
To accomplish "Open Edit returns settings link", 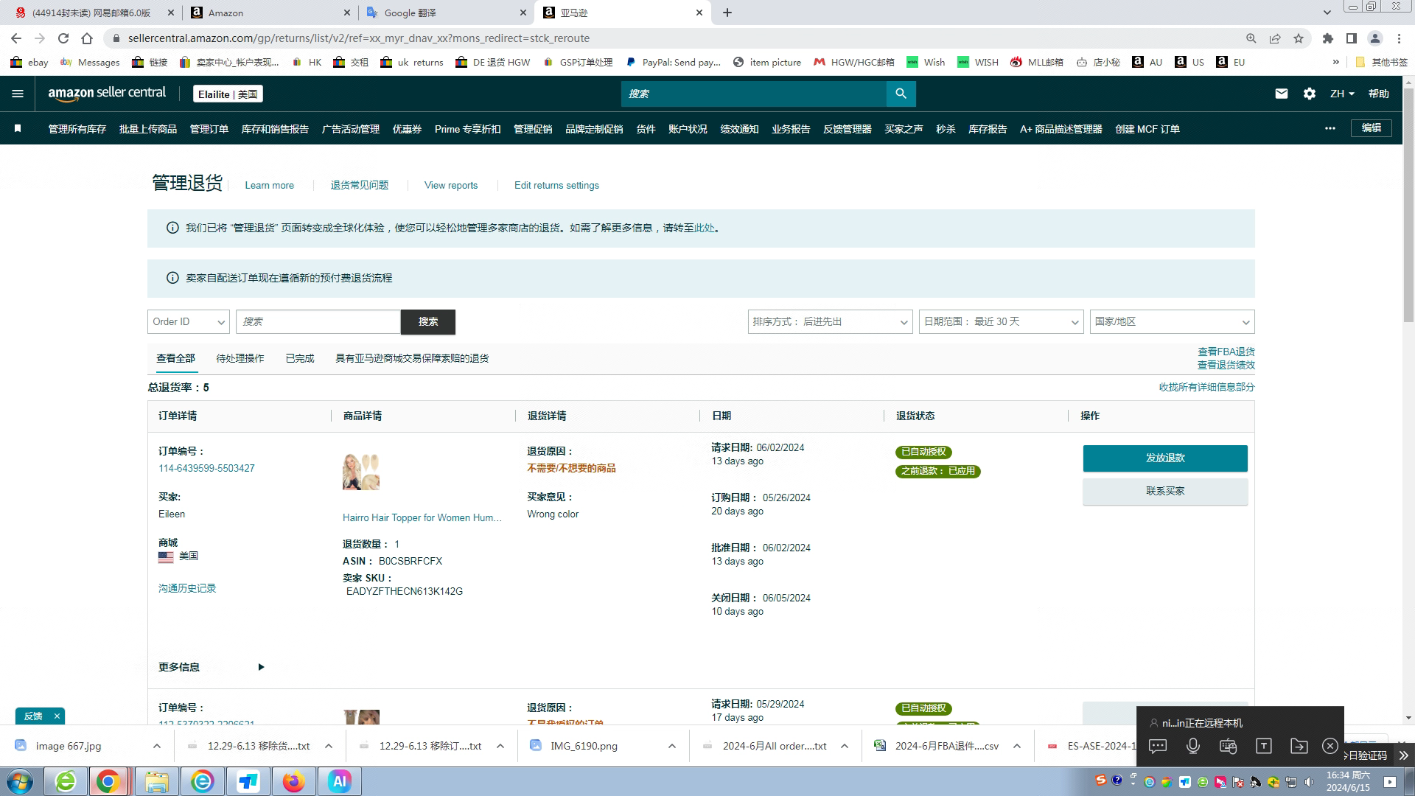I will pyautogui.click(x=556, y=185).
